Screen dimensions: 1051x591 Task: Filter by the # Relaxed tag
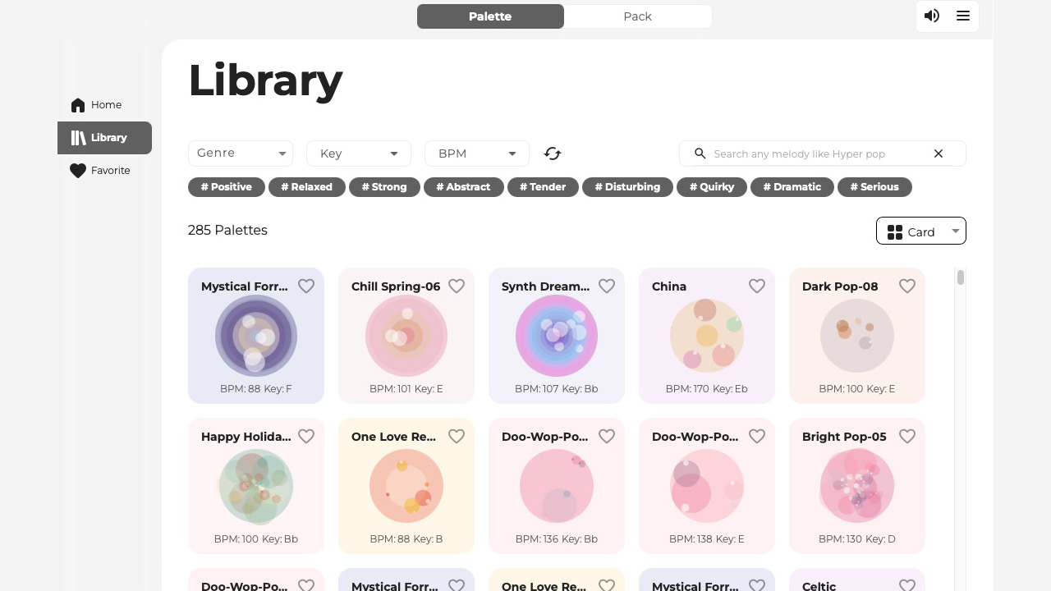(x=307, y=187)
